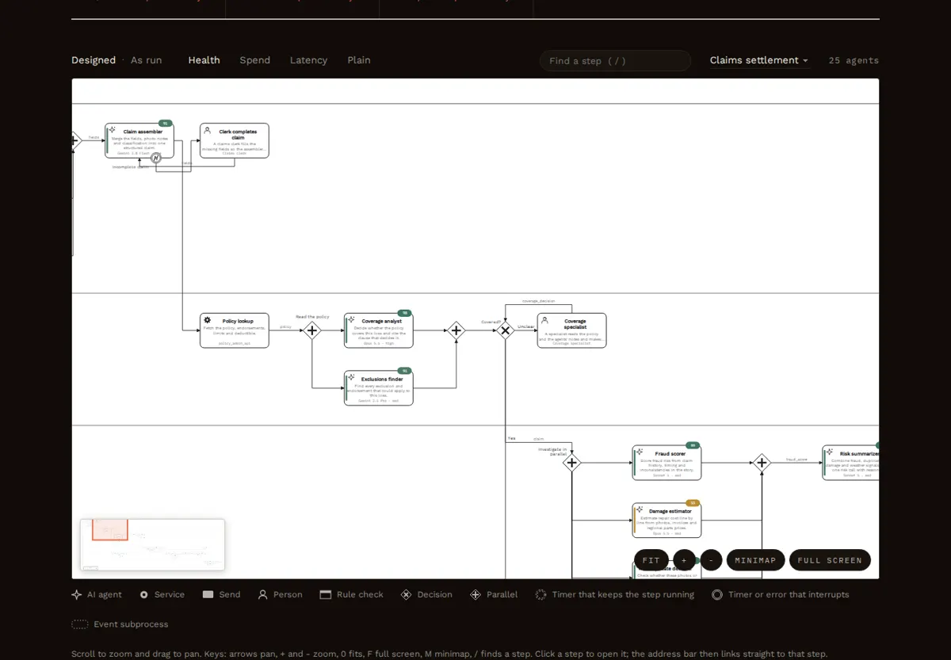951x660 pixels.
Task: Select the Latency overlay
Action: pos(308,60)
